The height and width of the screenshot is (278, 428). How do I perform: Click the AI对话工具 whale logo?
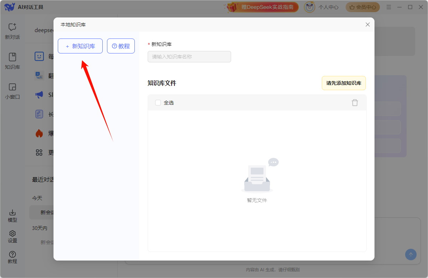pyautogui.click(x=10, y=7)
